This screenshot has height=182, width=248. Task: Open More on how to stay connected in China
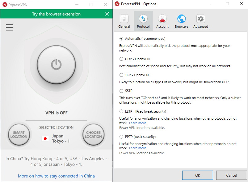click(x=56, y=176)
